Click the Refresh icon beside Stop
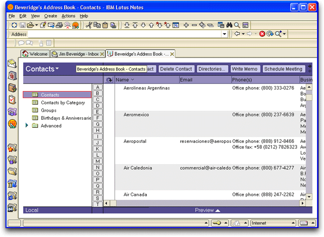 [269, 34]
